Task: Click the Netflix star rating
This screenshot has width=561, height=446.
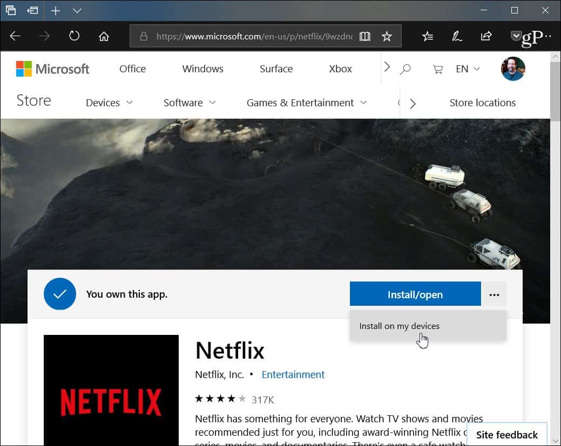Action: (220, 399)
